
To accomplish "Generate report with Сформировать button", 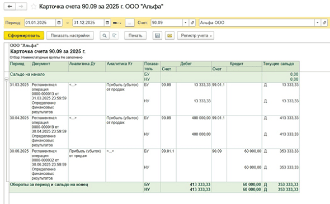I will point(24,36).
